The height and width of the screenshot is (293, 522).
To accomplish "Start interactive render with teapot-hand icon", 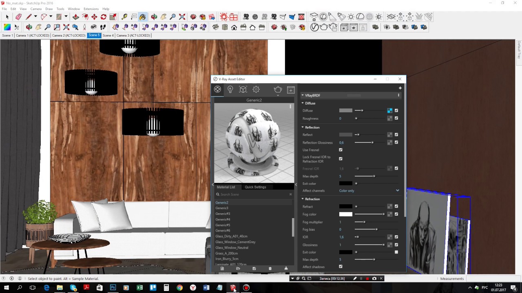I will tap(333, 27).
